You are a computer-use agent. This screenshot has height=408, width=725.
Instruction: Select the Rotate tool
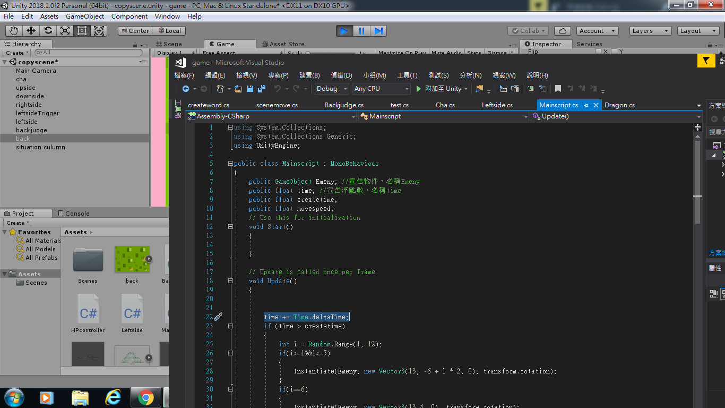coord(48,30)
